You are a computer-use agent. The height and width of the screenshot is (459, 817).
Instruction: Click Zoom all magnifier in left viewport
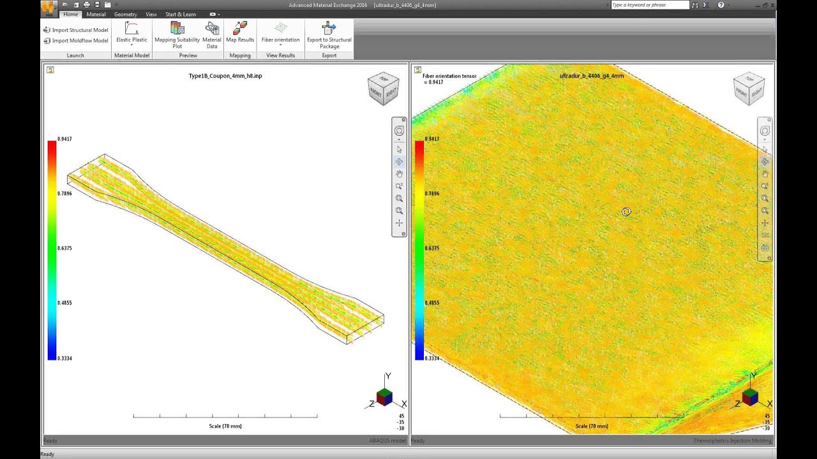399,210
